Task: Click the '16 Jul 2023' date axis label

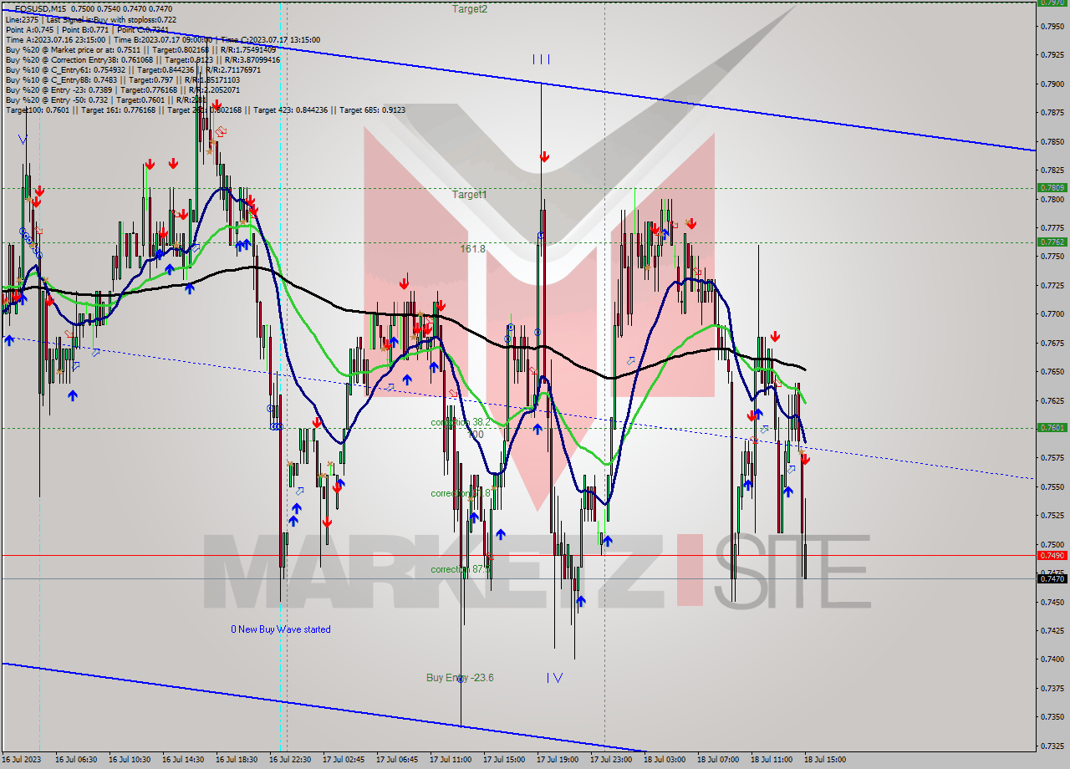Action: pos(22,760)
